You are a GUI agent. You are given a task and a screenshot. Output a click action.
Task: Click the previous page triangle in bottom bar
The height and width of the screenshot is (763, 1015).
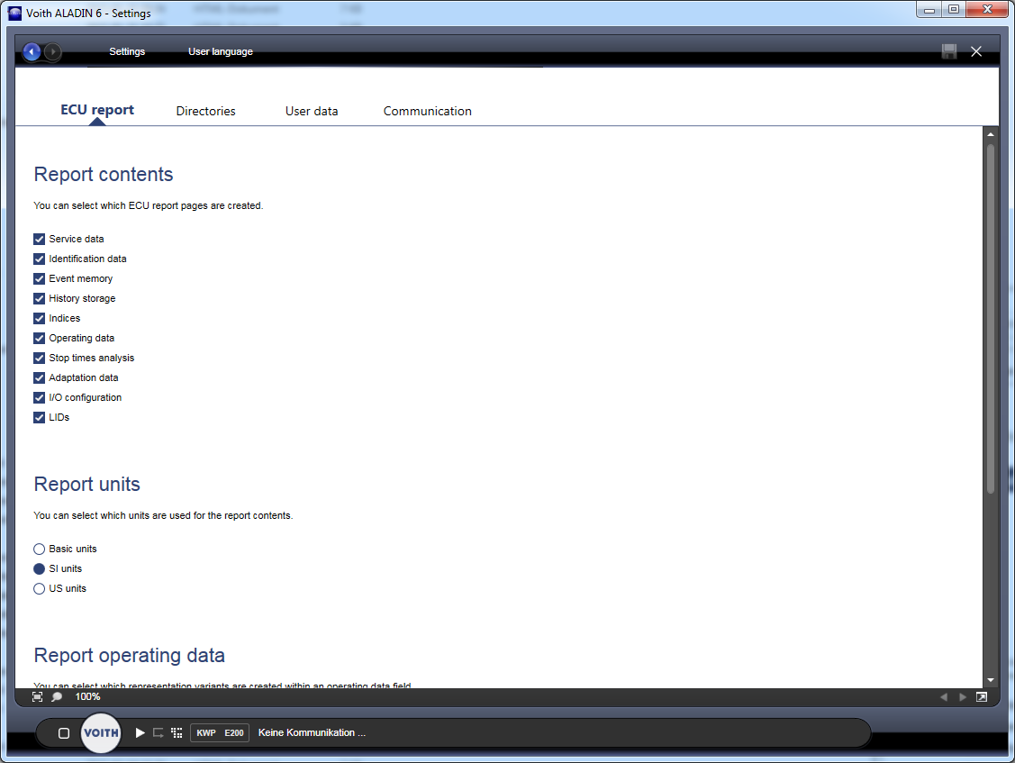tap(944, 697)
